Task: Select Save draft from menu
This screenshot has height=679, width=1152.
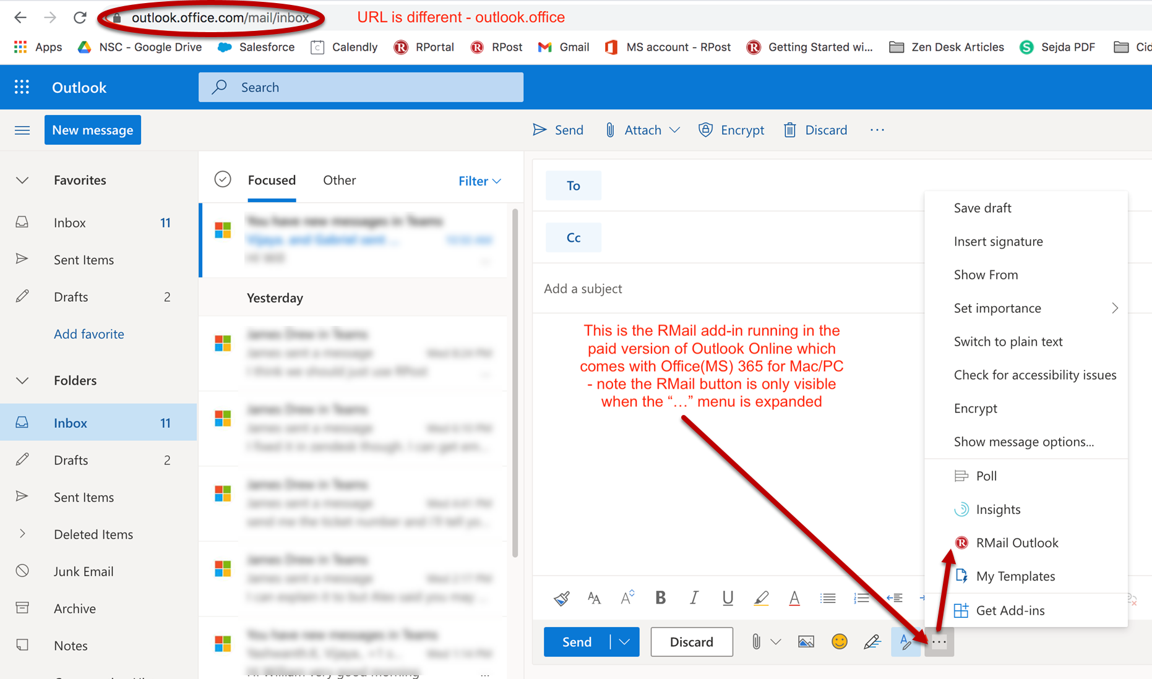Action: 1026,208
